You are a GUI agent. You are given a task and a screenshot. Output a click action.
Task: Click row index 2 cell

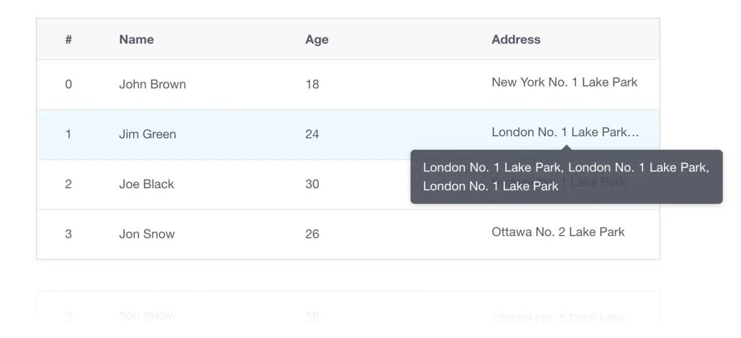[68, 184]
